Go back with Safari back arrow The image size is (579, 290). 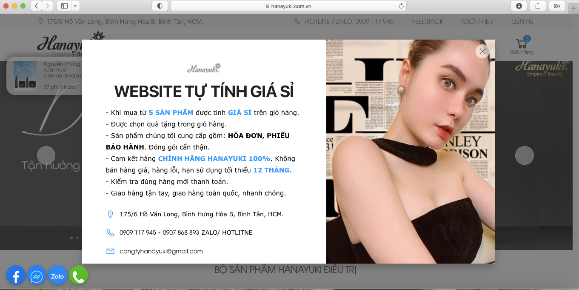pyautogui.click(x=37, y=6)
